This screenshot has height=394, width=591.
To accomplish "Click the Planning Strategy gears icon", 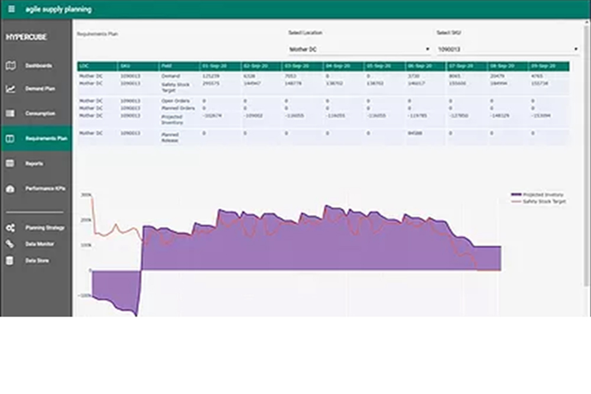I will coord(10,227).
